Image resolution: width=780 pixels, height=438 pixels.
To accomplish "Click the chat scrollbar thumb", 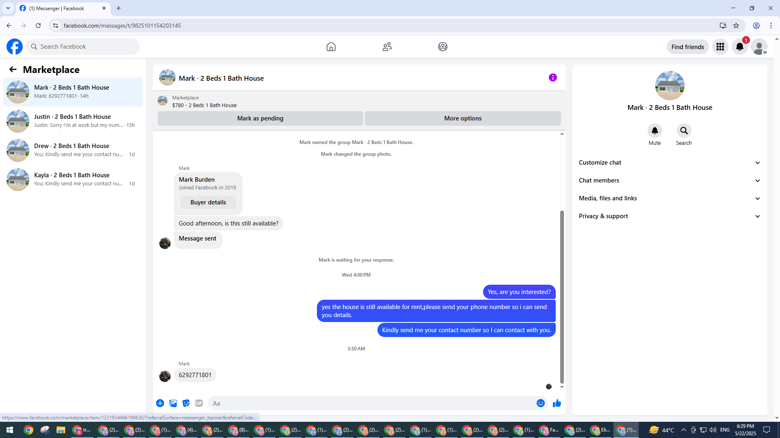I will (x=562, y=297).
